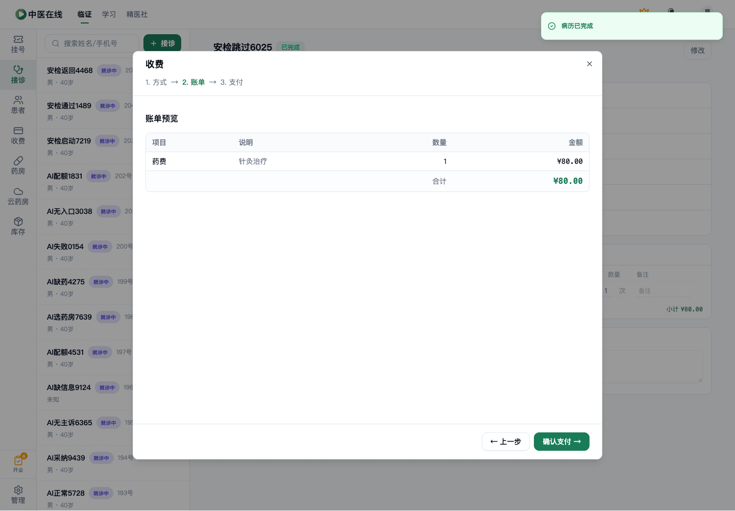Switch to the 精医社 top tab
This screenshot has height=511, width=735.
coord(137,14)
